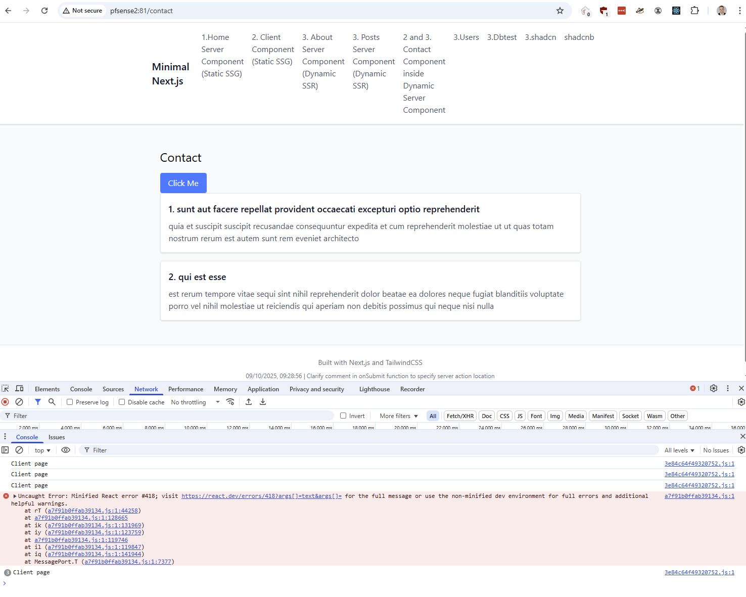Viewport: 746px width, 597px height.
Task: Clear the network log
Action: [x=19, y=402]
